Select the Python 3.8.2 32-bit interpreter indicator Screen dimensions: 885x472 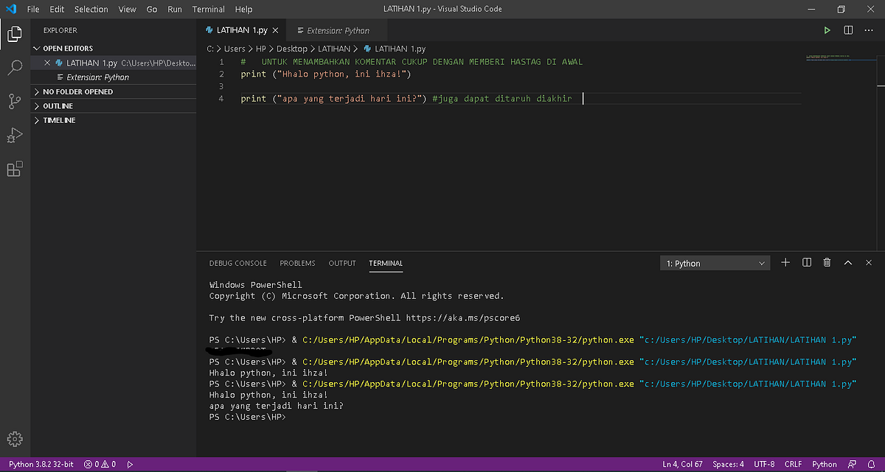41,464
